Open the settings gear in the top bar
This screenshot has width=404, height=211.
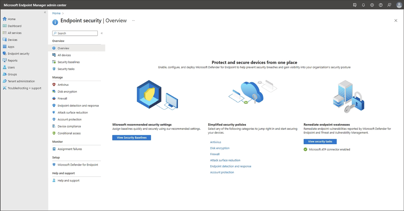click(372, 5)
